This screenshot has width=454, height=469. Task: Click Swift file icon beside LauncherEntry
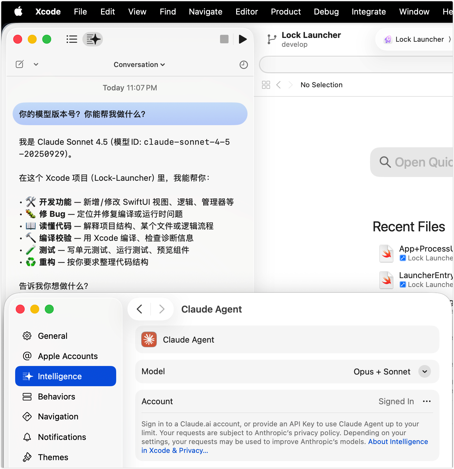(x=386, y=280)
